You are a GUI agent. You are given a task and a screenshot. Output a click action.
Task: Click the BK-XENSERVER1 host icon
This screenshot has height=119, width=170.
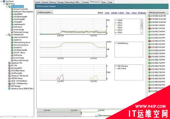click(9, 7)
